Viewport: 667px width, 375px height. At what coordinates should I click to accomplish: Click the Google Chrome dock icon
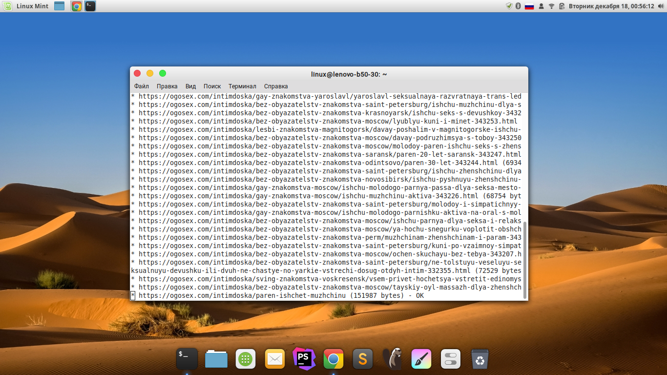(x=333, y=360)
